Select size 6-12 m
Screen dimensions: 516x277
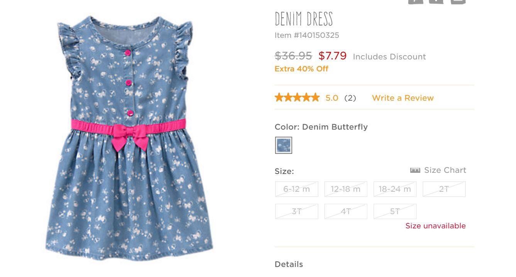pyautogui.click(x=296, y=189)
